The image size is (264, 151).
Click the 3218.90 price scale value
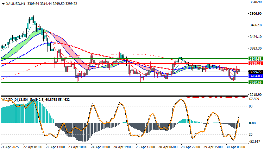tap(256, 95)
